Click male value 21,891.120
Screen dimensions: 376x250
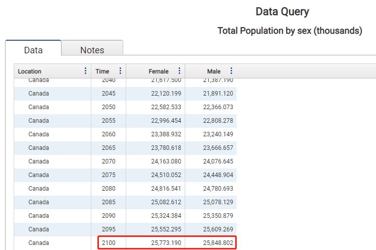(x=218, y=94)
